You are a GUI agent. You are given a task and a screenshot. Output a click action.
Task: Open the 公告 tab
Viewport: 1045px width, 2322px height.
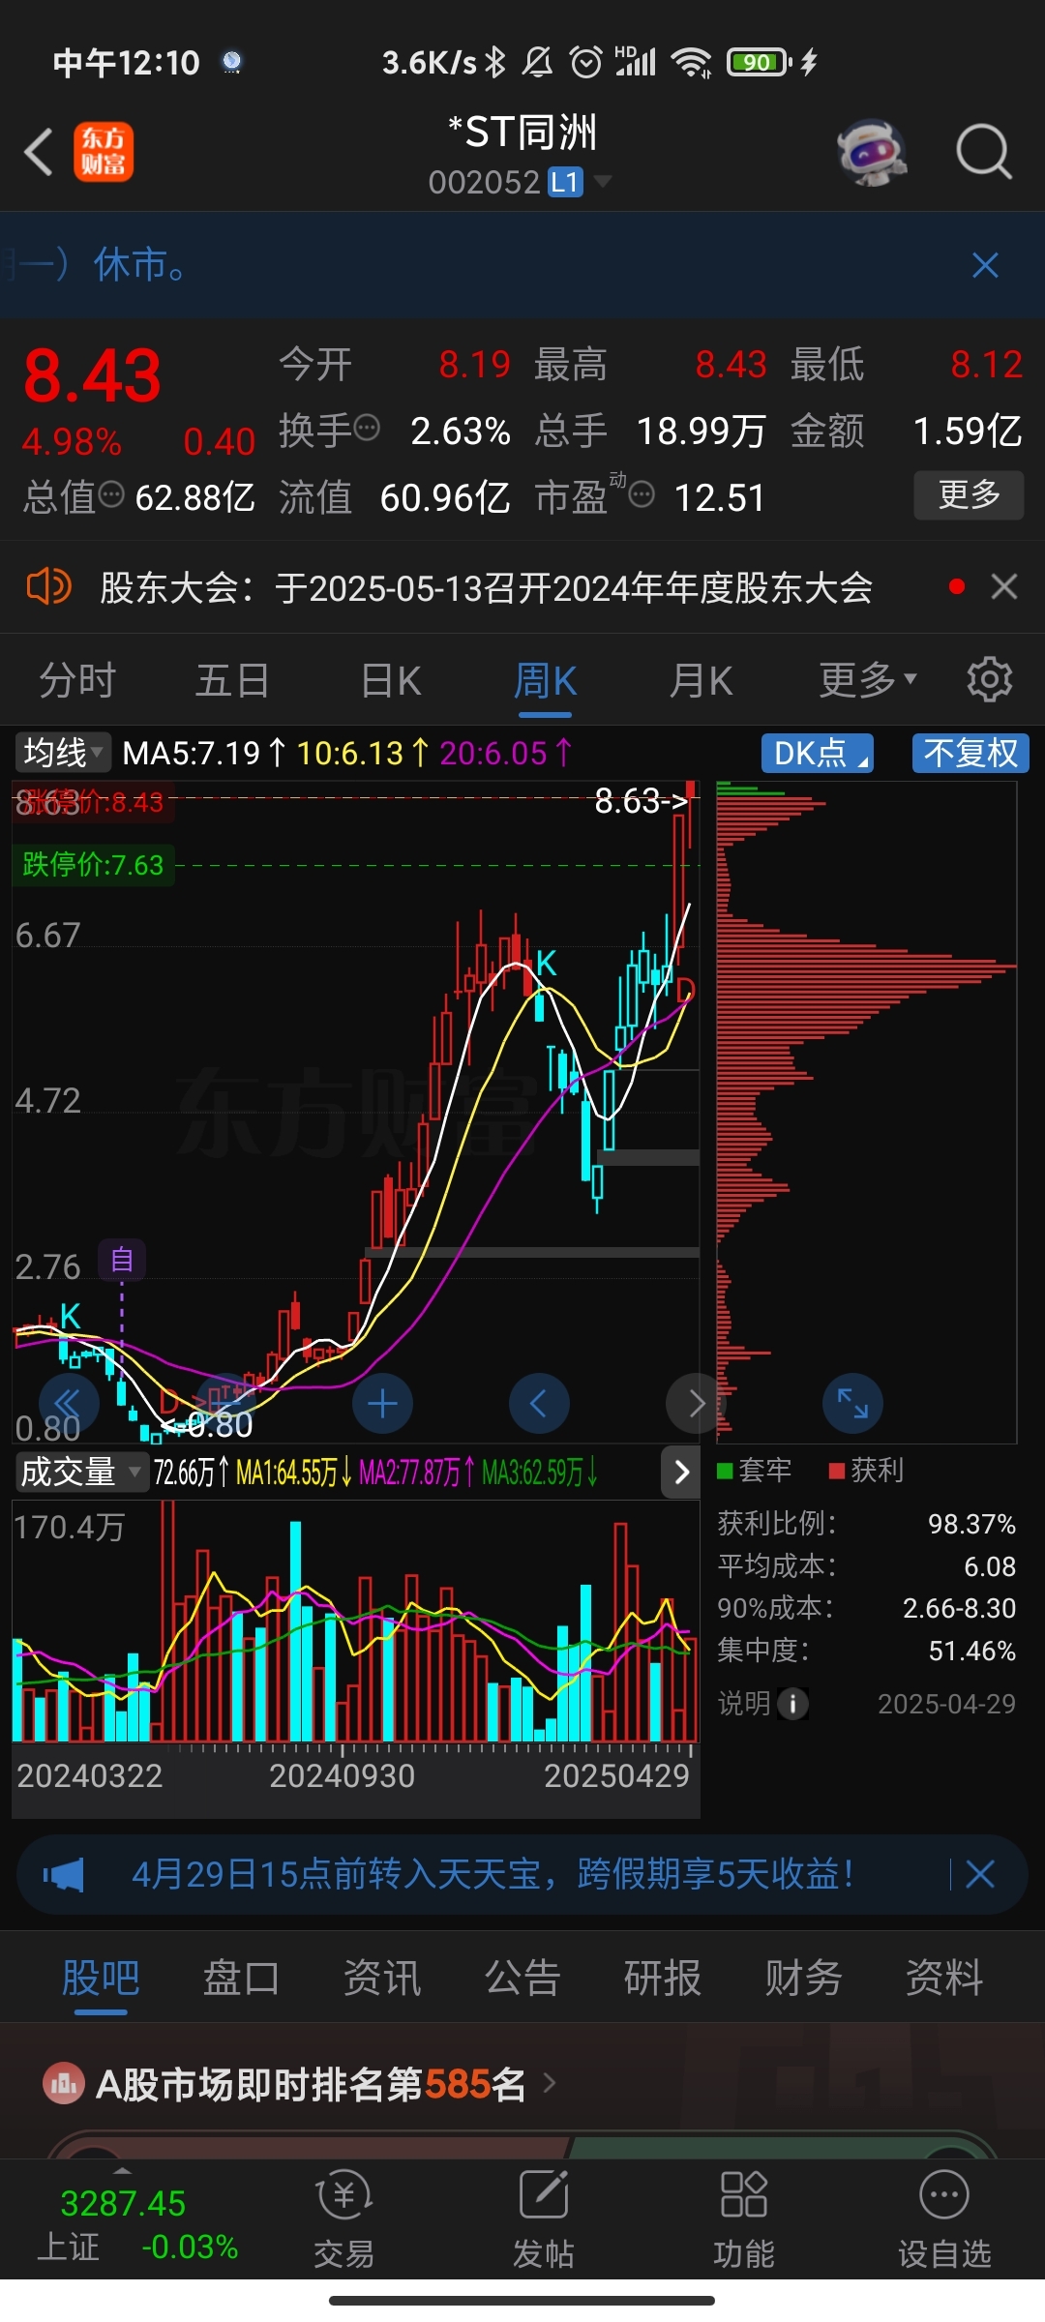pos(522,1977)
